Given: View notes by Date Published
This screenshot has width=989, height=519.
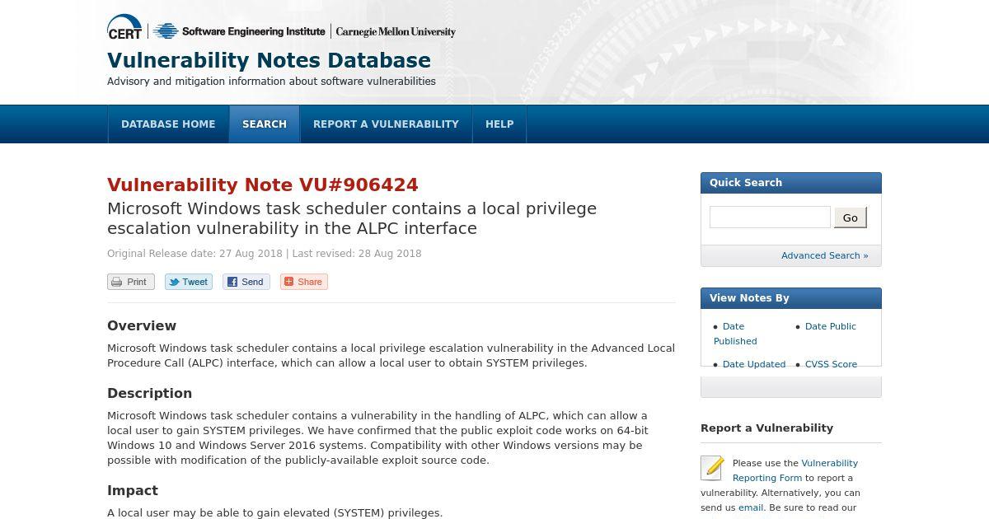Looking at the screenshot, I should pos(735,334).
